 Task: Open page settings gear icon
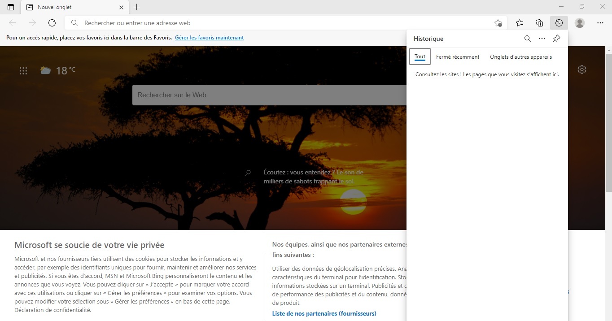(x=582, y=69)
